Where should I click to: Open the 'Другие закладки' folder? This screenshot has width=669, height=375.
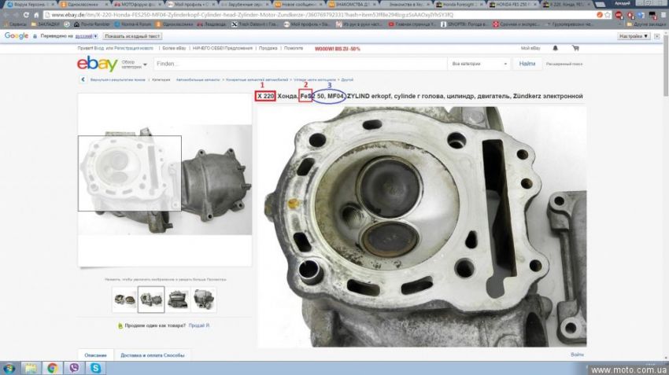pyautogui.click(x=646, y=24)
